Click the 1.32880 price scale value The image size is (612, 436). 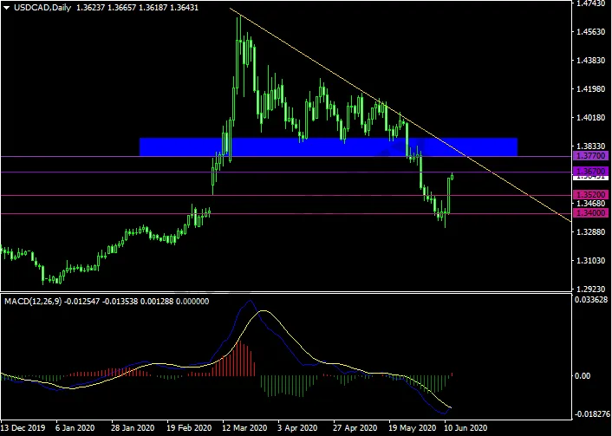pyautogui.click(x=591, y=232)
